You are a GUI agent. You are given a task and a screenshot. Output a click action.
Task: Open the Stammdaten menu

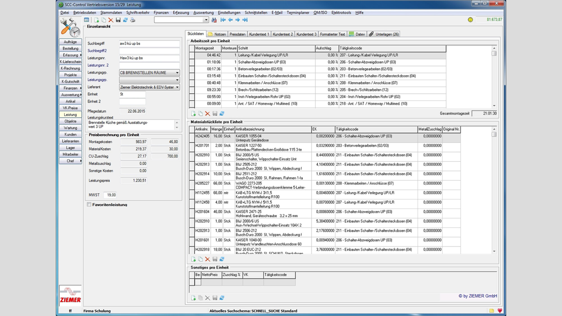(x=111, y=12)
